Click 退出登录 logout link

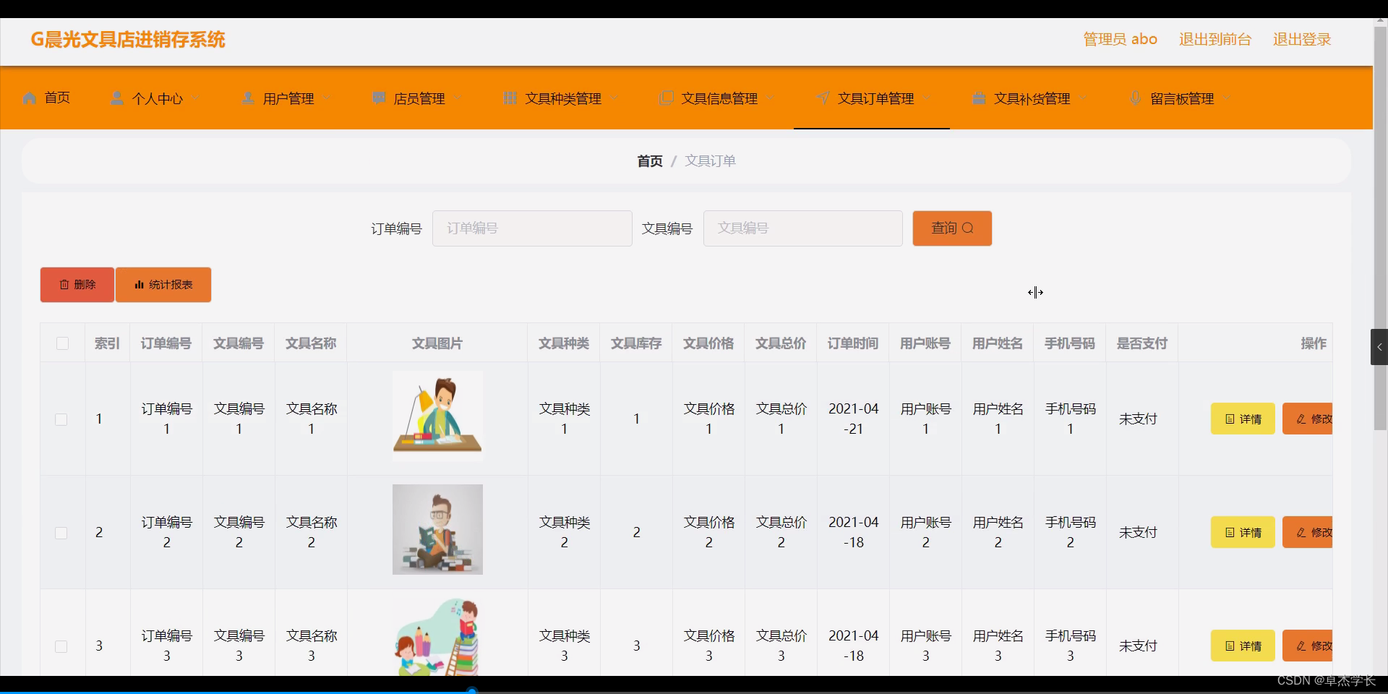tap(1302, 39)
